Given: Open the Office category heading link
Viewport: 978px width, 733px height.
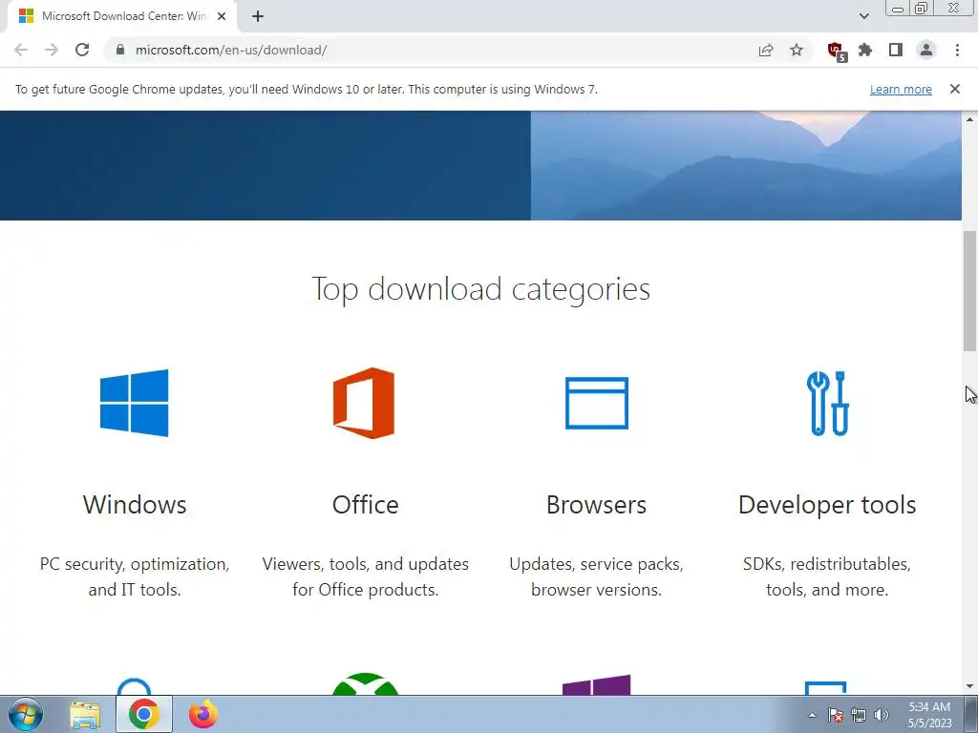Looking at the screenshot, I should (365, 504).
